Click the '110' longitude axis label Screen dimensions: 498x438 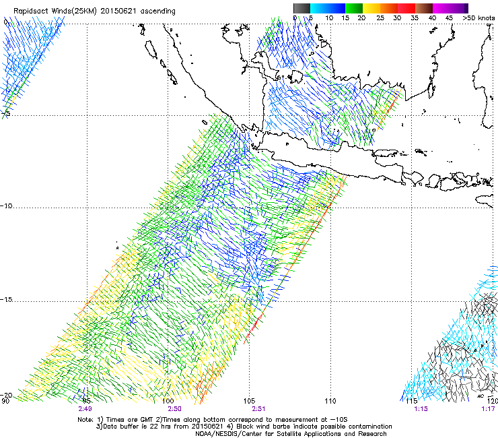pos(330,401)
